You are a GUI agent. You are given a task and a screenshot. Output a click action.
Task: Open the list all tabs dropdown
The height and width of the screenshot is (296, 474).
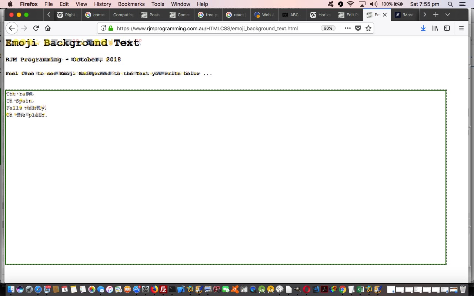pos(448,15)
